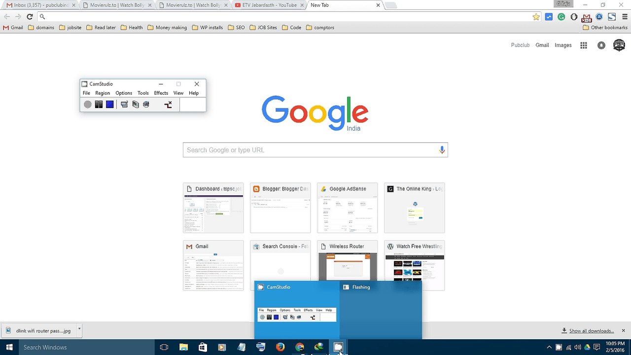Open Chrome's hamburger menu

tap(625, 17)
